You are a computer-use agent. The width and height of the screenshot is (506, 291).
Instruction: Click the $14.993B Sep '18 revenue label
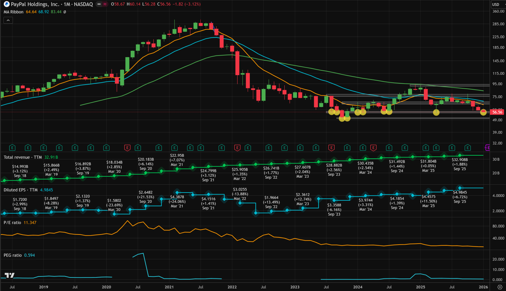[x=20, y=171]
